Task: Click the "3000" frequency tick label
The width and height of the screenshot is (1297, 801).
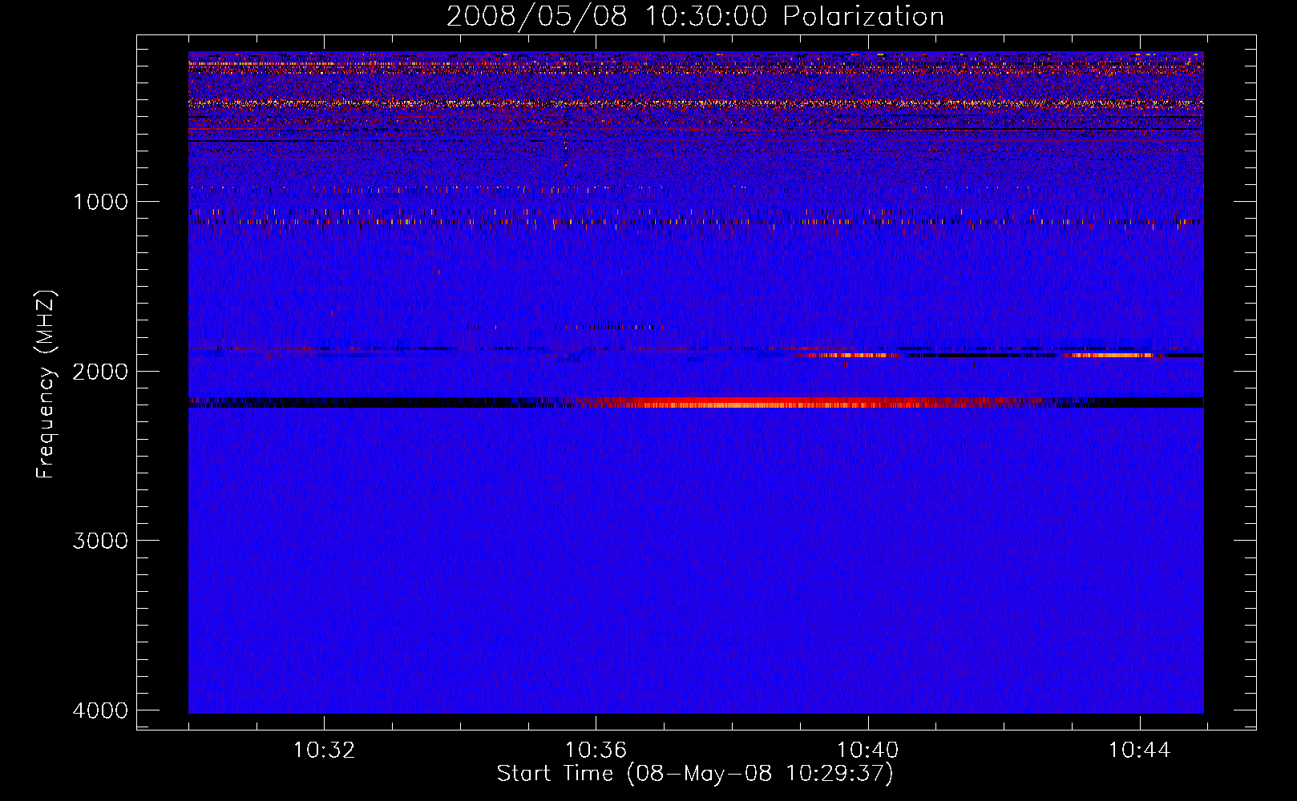Action: (100, 541)
